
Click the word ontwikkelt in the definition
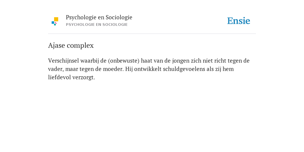[148, 69]
